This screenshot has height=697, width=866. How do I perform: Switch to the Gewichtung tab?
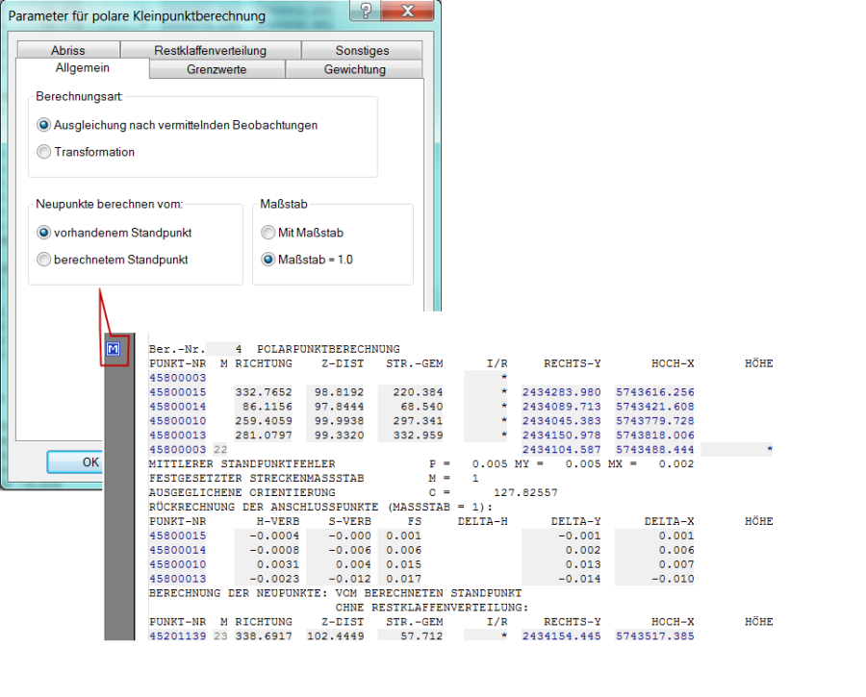354,69
